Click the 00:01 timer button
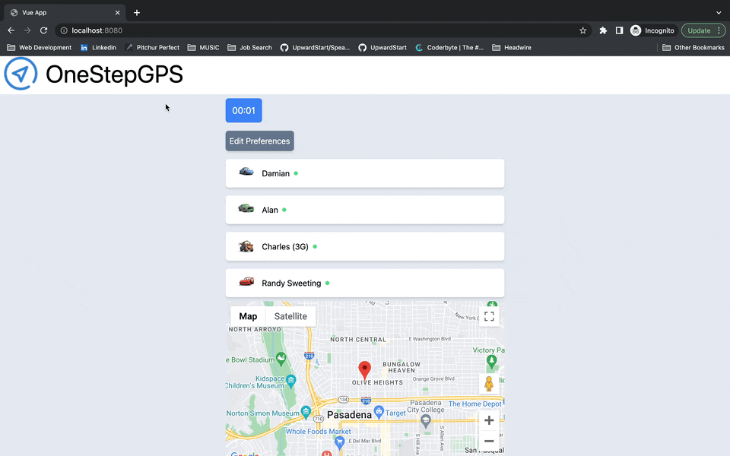 click(x=243, y=110)
